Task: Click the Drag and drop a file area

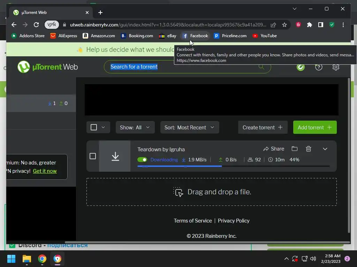Action: coord(212,192)
